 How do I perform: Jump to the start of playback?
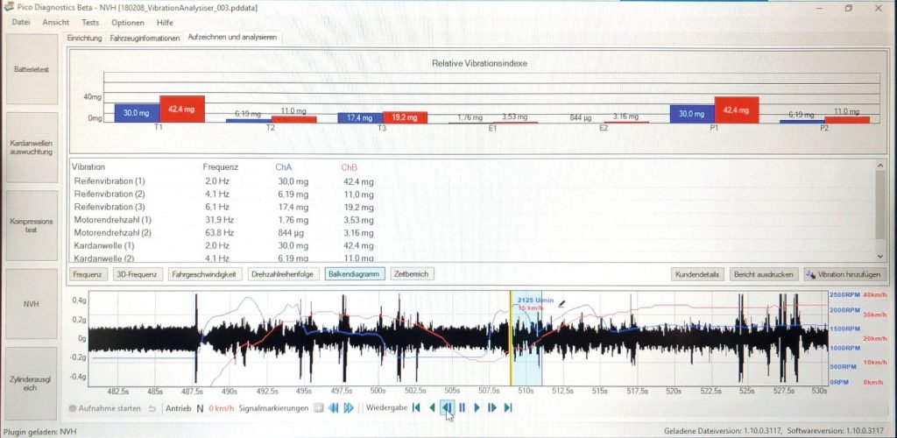[x=416, y=407]
